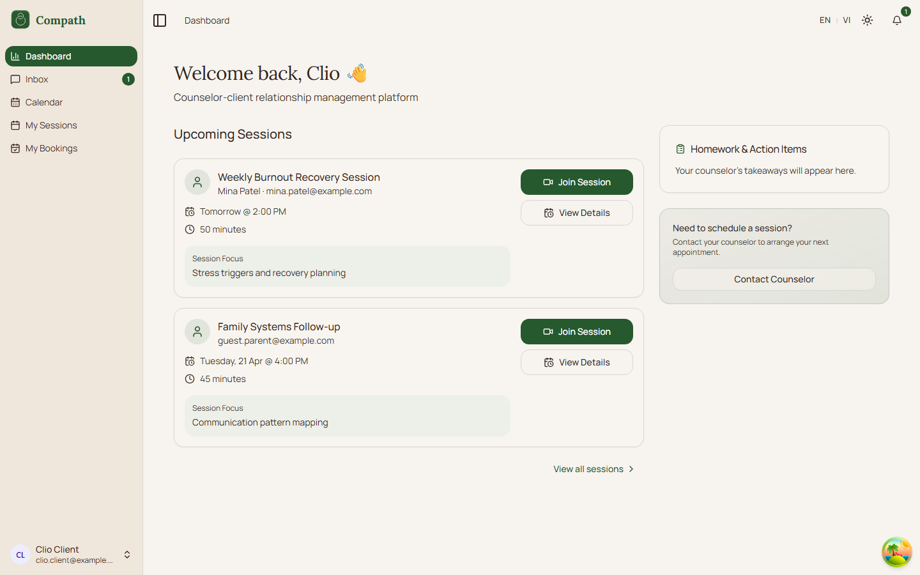
Task: Switch language to EN
Action: tap(825, 20)
